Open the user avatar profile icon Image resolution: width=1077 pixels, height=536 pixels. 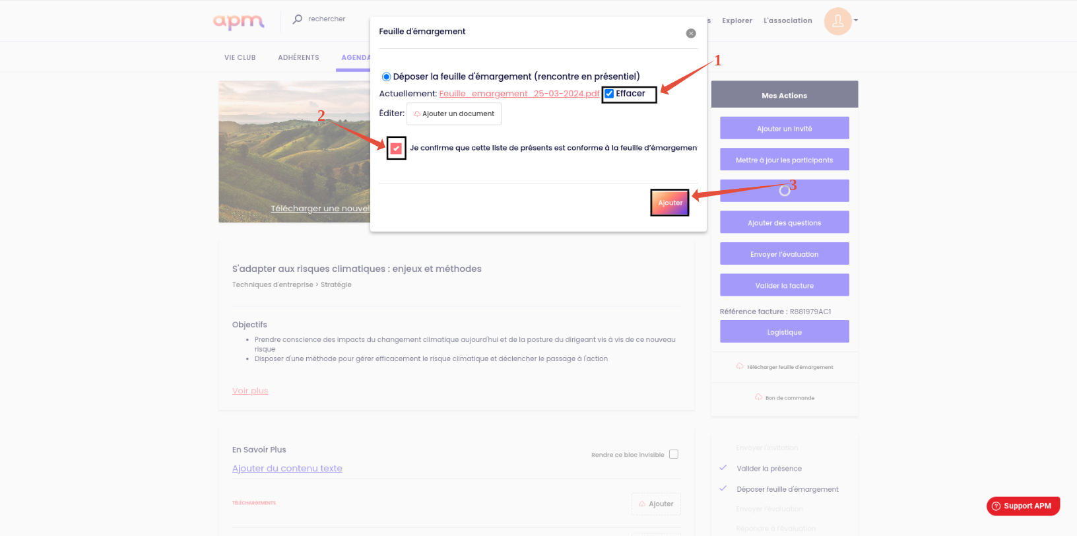coord(837,21)
